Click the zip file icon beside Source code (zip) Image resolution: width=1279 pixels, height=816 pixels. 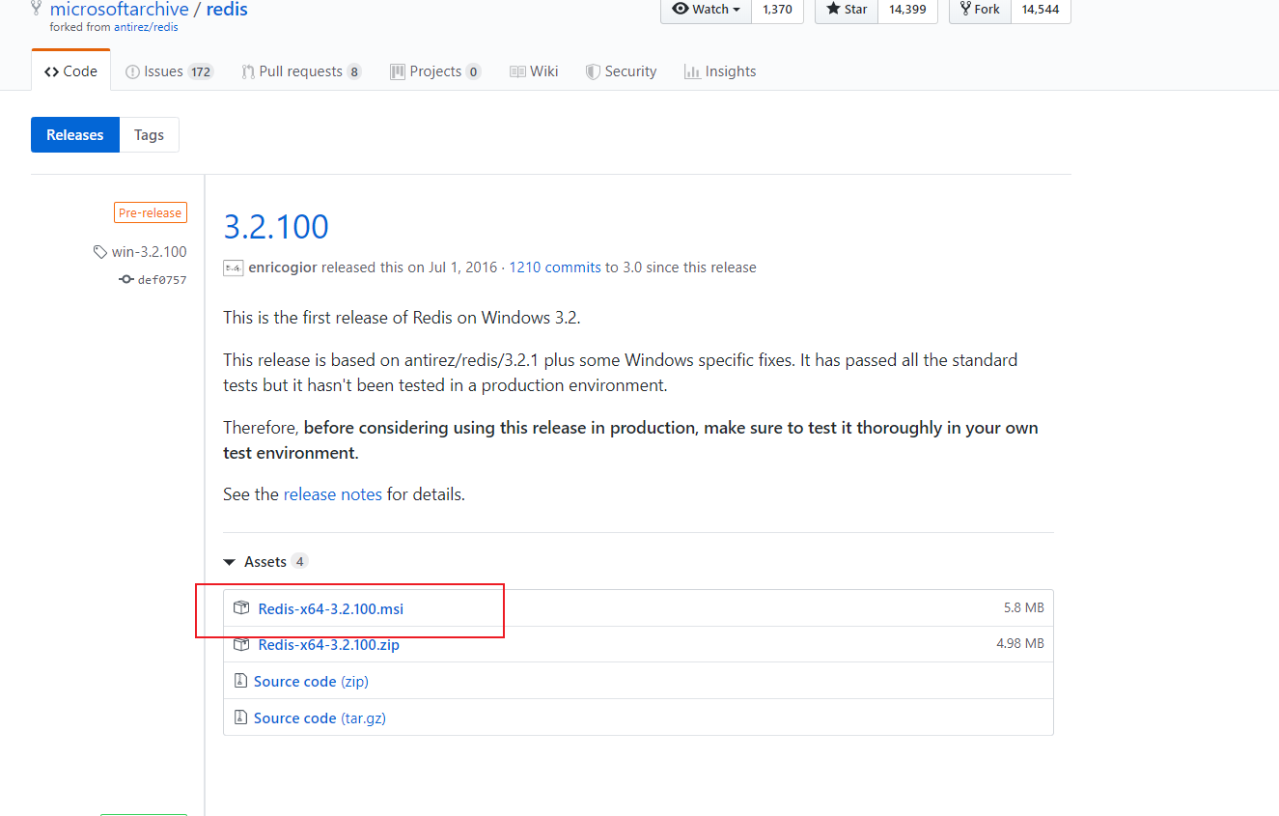[240, 681]
